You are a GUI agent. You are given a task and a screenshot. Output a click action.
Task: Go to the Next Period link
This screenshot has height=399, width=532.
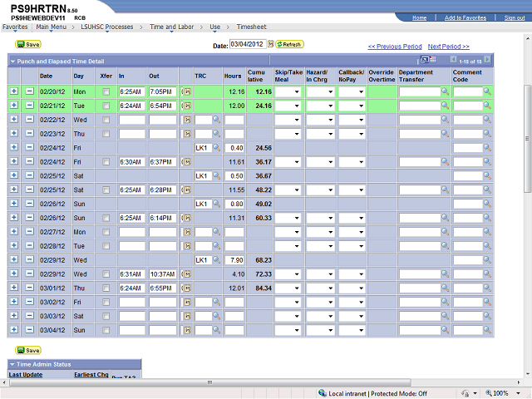[x=448, y=47]
